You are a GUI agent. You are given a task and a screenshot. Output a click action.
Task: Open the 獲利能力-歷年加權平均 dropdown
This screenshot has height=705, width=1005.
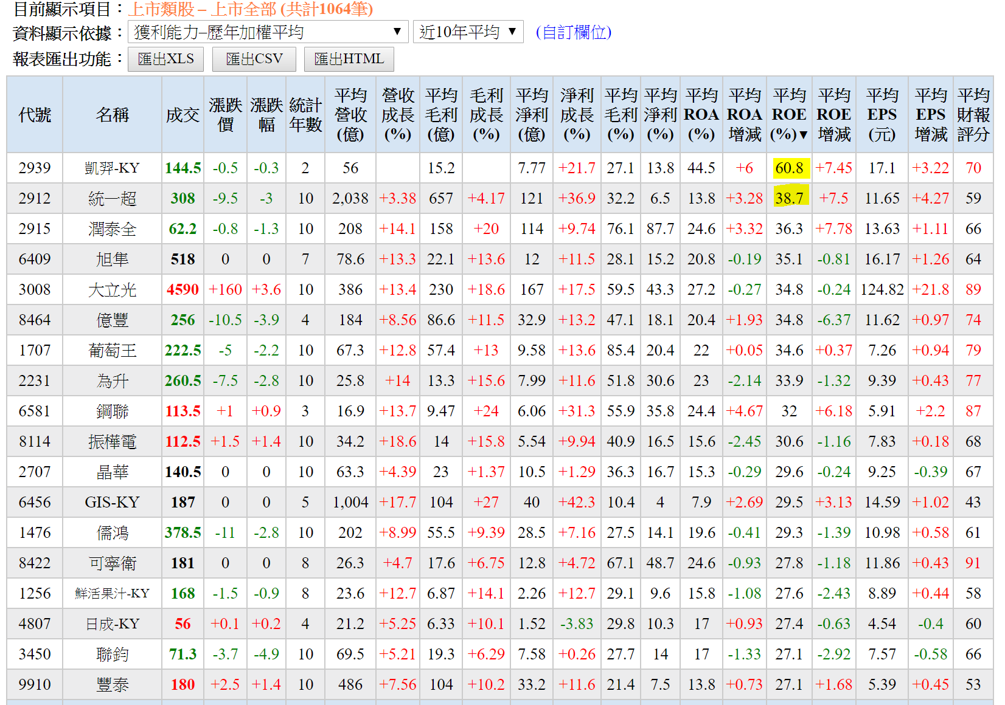pyautogui.click(x=268, y=32)
